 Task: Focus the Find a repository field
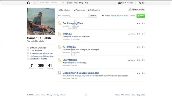(x=73, y=16)
